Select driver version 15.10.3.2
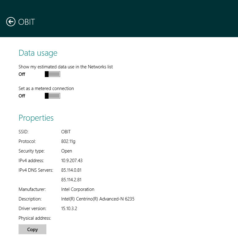Image resolution: width=238 pixels, height=250 pixels. point(69,209)
